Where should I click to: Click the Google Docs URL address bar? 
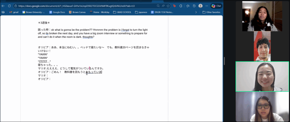[x=85, y=6]
